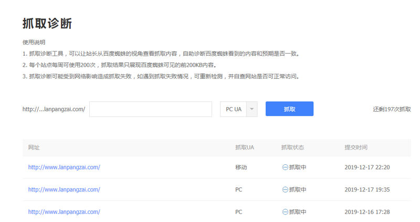Open the lanpangzai.com link submitted at 19:35

pos(64,189)
